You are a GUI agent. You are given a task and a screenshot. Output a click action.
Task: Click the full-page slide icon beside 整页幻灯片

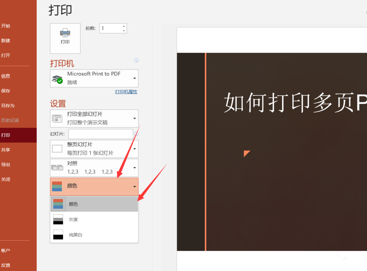point(57,148)
